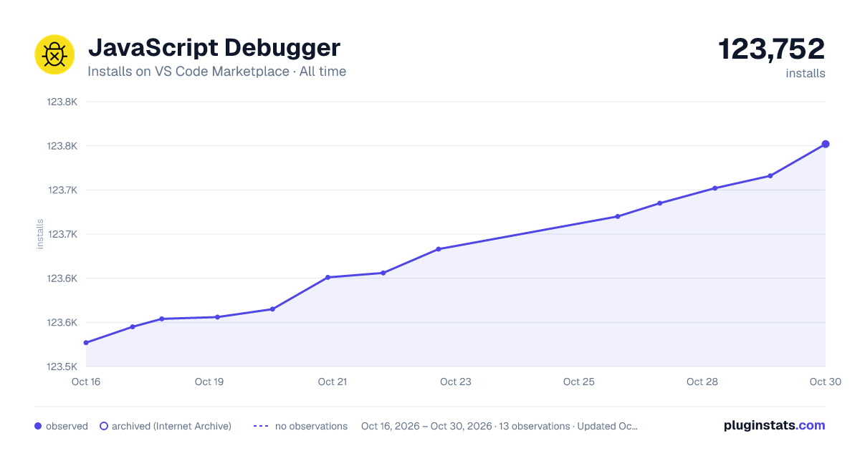Click the Oct 19 axis label
The image size is (860, 451).
tap(209, 382)
